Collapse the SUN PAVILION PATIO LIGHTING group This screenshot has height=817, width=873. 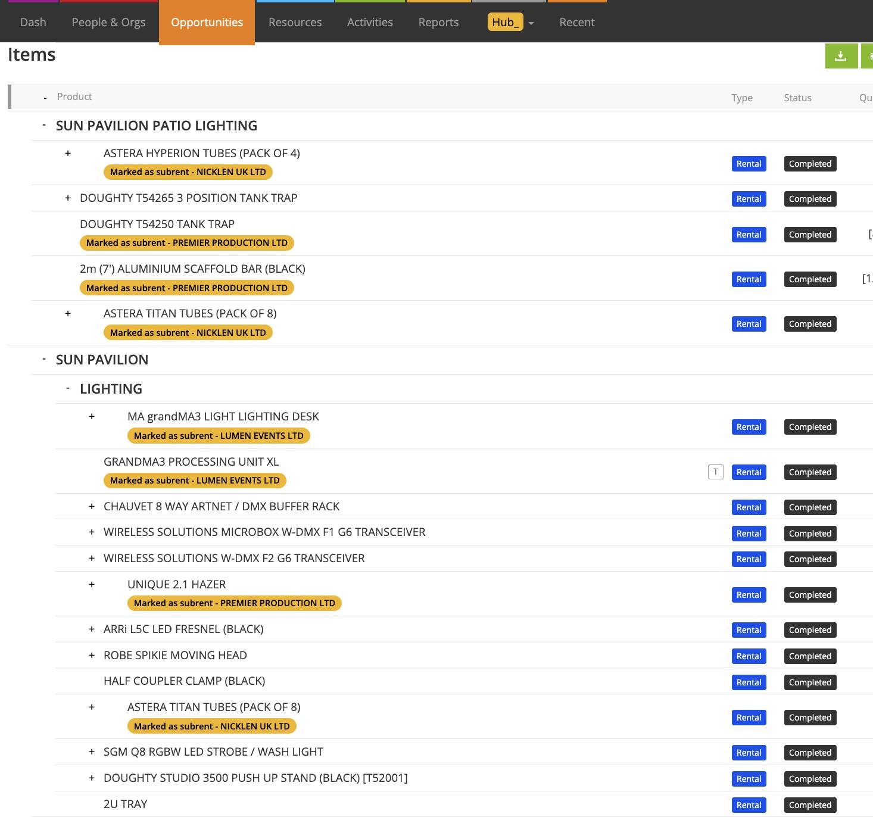click(44, 125)
